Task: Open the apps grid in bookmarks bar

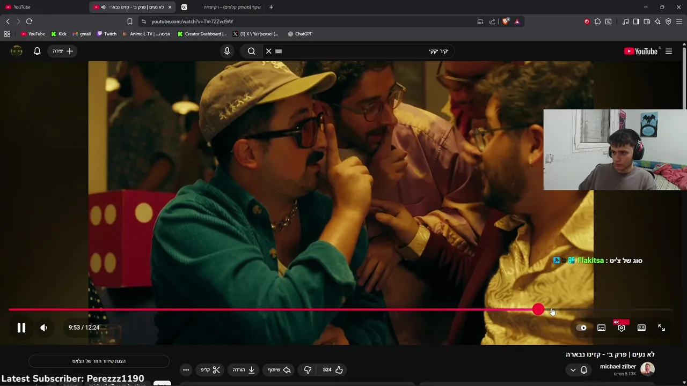Action: 7,34
